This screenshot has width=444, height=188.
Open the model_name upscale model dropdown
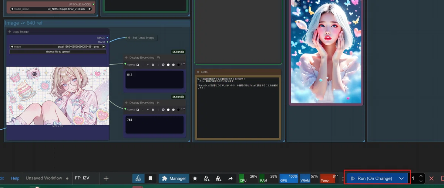pos(51,8)
